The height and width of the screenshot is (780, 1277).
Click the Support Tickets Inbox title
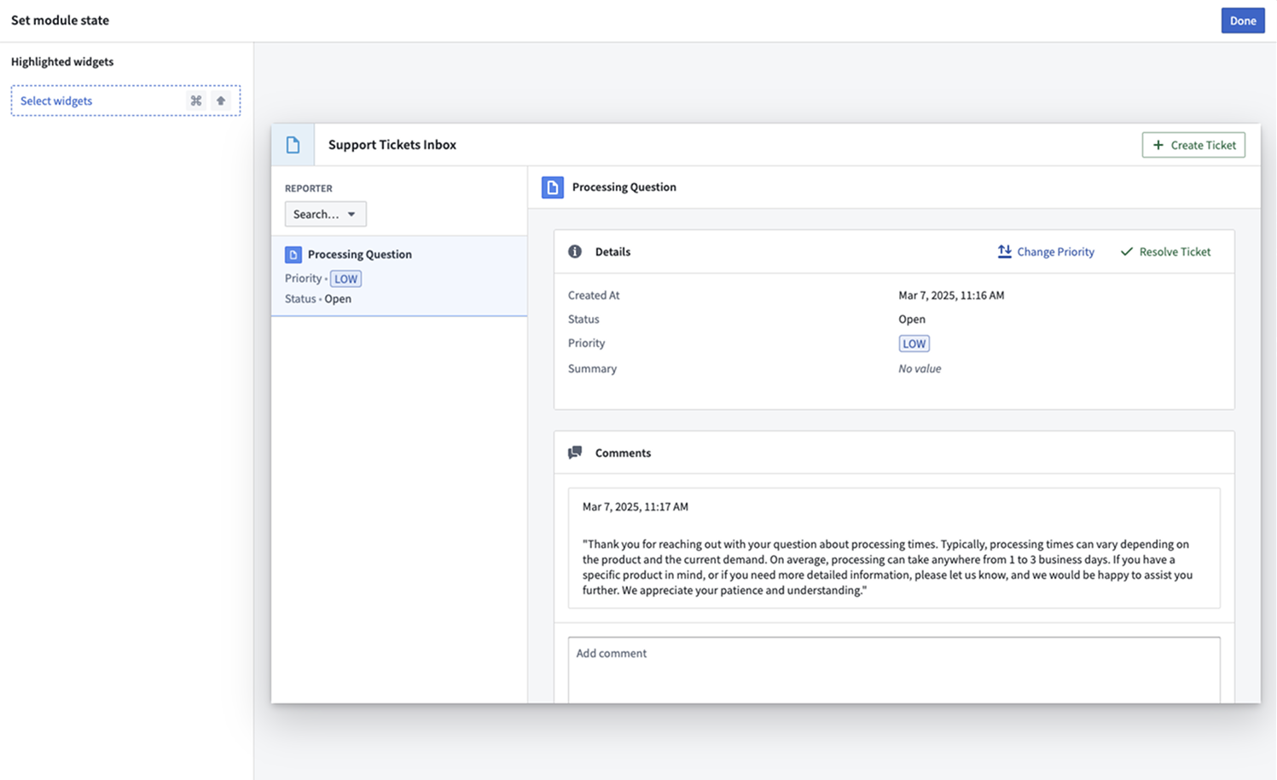click(x=392, y=145)
